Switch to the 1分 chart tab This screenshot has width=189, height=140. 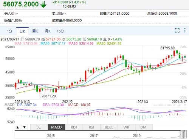(x=9, y=31)
